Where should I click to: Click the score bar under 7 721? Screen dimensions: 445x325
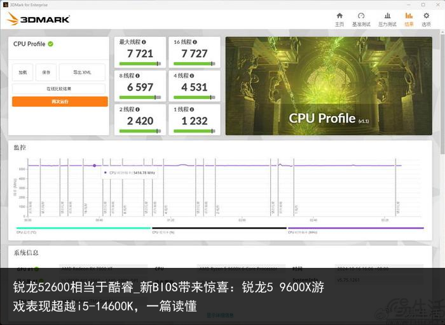pos(140,63)
